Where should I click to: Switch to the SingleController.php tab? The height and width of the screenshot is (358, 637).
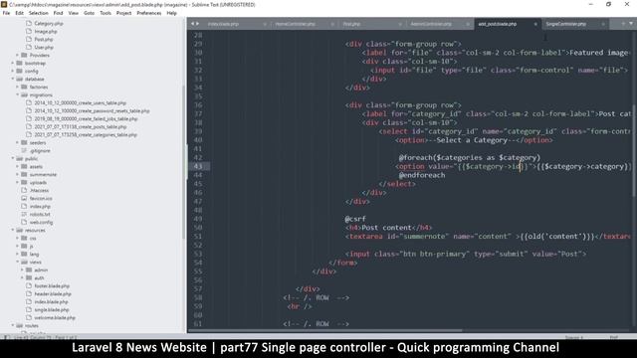566,24
